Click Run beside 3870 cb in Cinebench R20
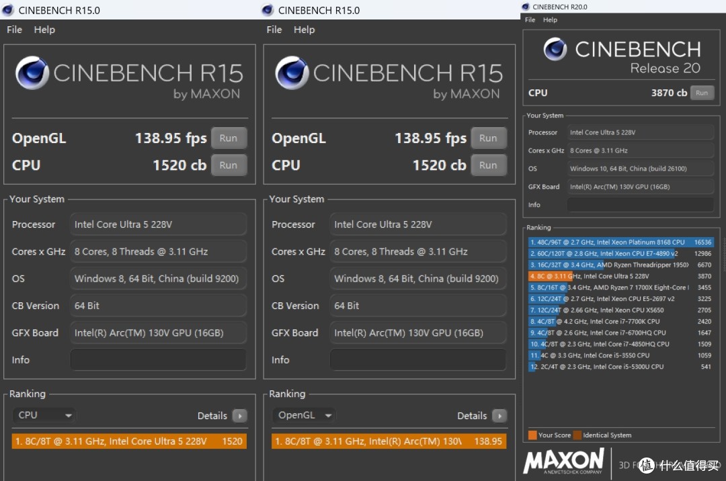This screenshot has width=726, height=481. click(x=702, y=93)
